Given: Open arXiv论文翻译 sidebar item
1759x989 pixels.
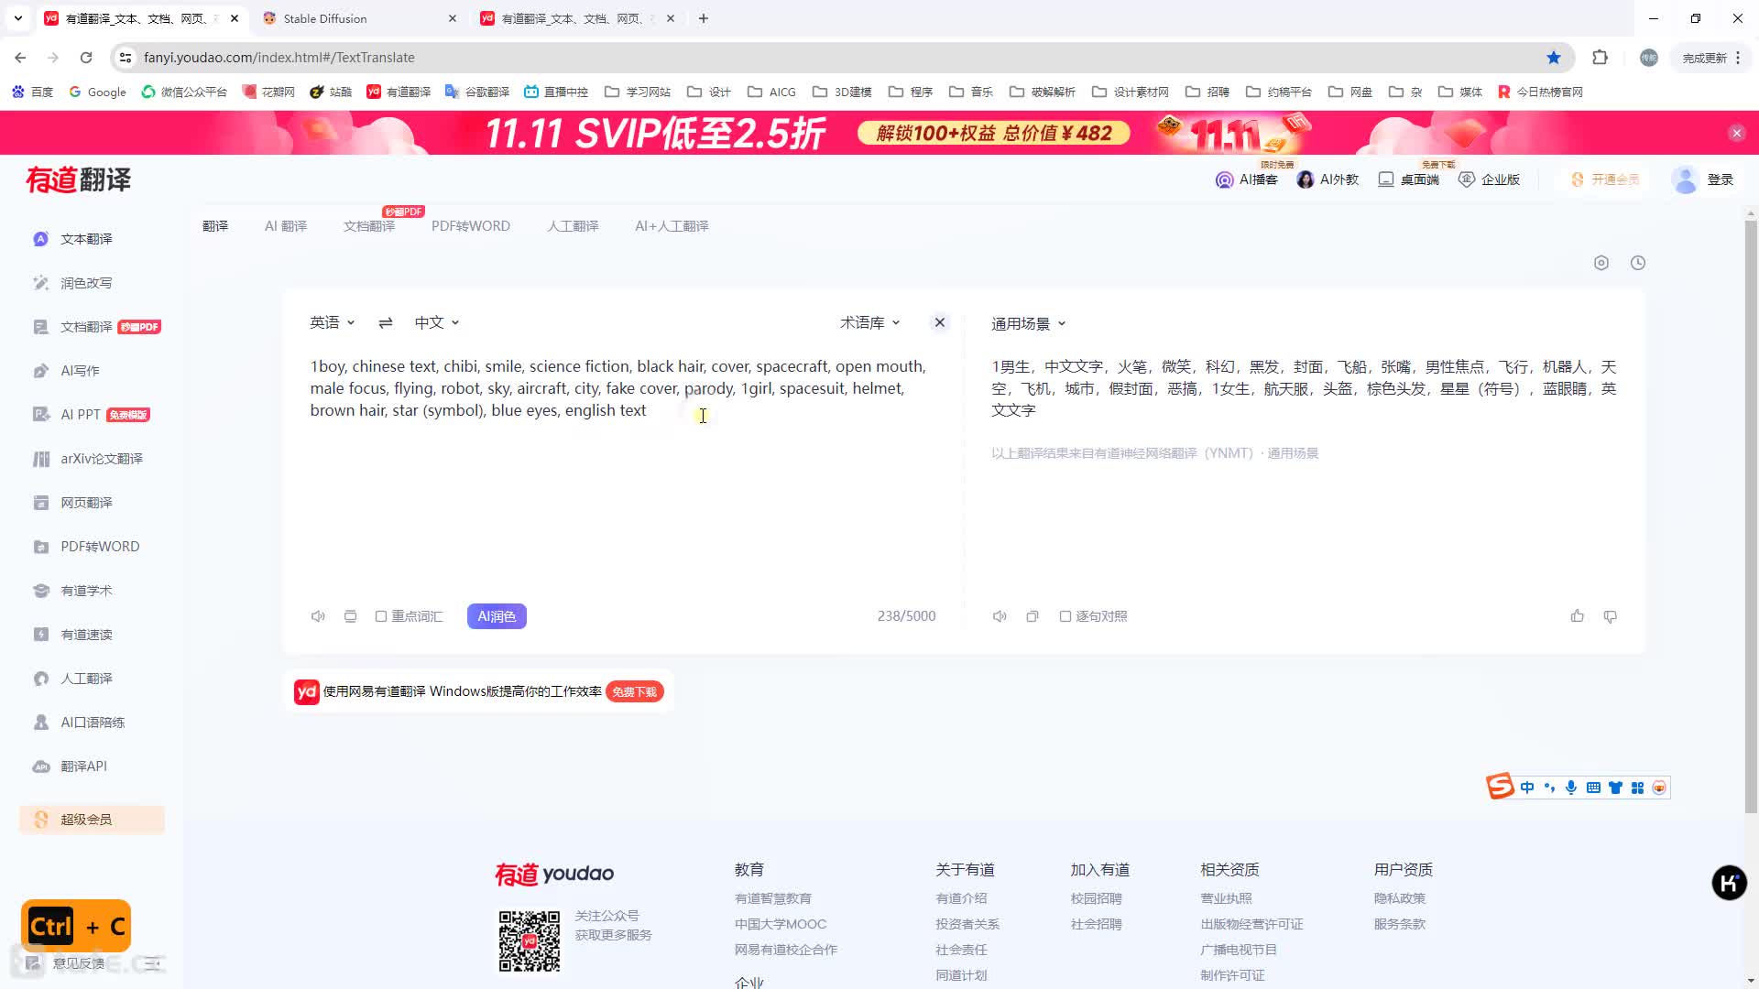Looking at the screenshot, I should [x=101, y=459].
